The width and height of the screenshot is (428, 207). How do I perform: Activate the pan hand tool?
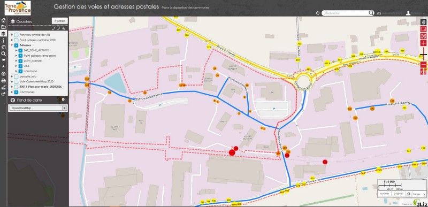(423, 22)
